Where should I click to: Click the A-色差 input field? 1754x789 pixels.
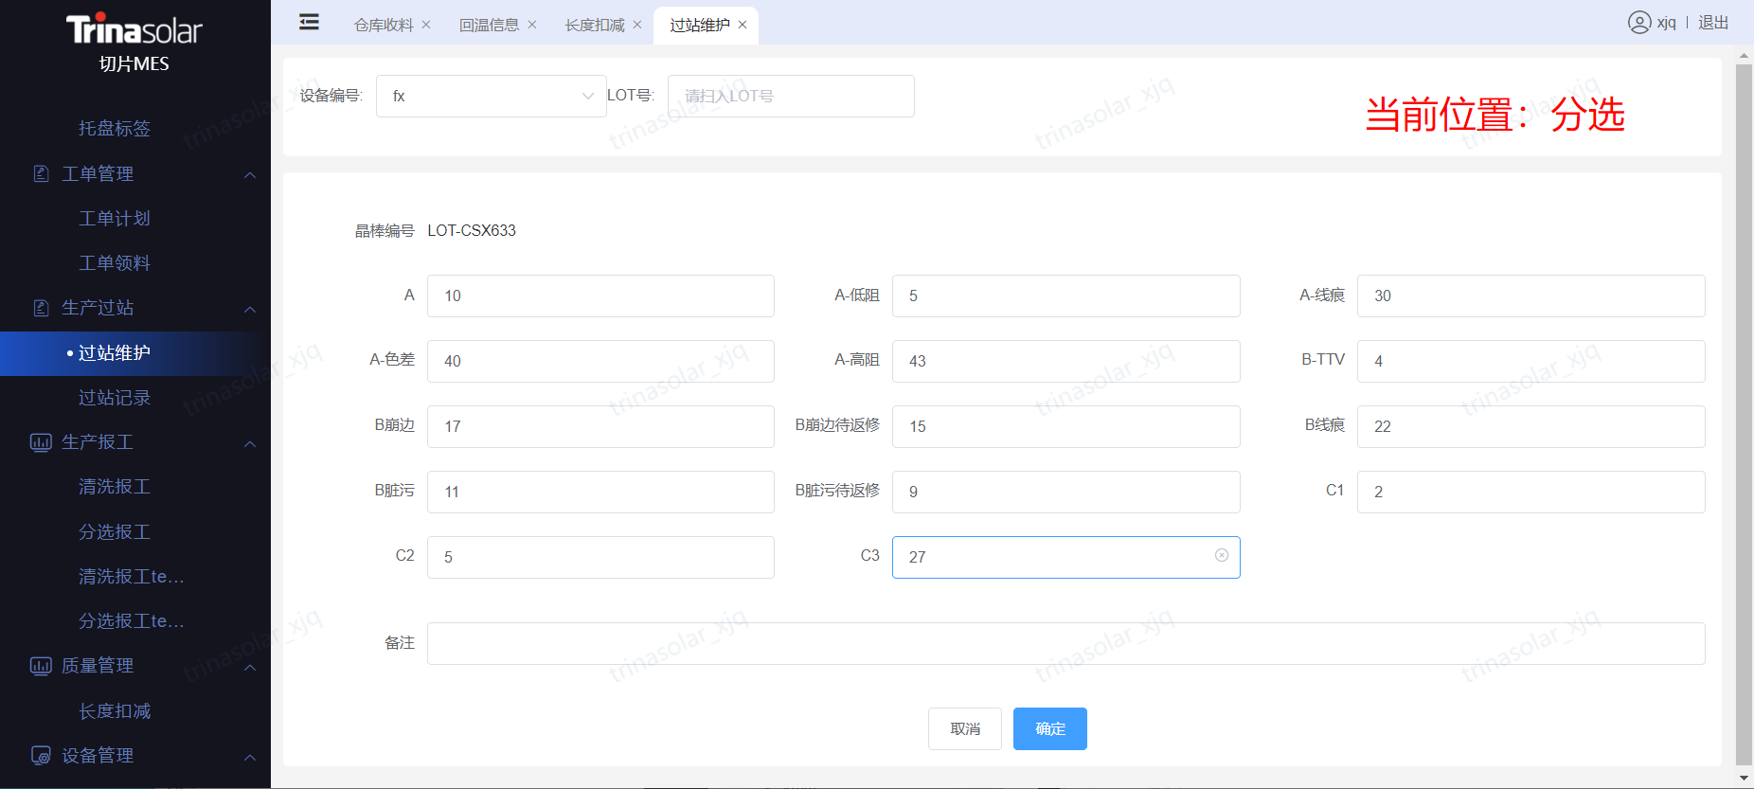[600, 361]
